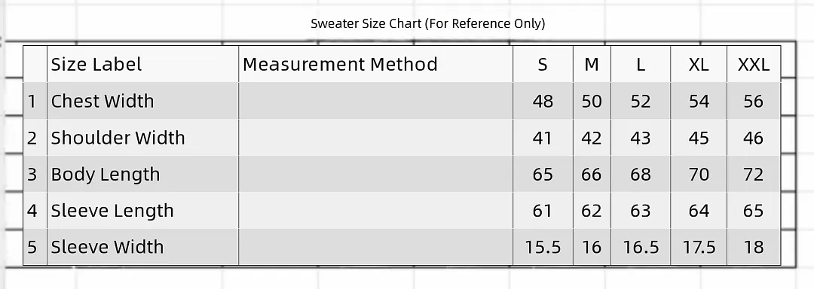Click the Shoulder Width value 46
The width and height of the screenshot is (814, 289).
click(x=754, y=138)
